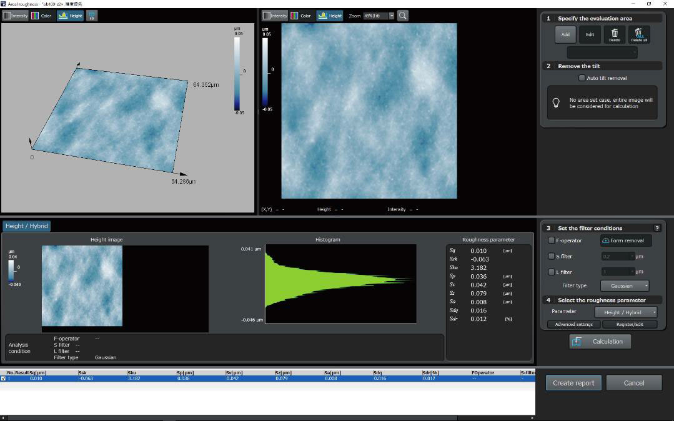Select Height tab in the 2D view

click(x=330, y=16)
